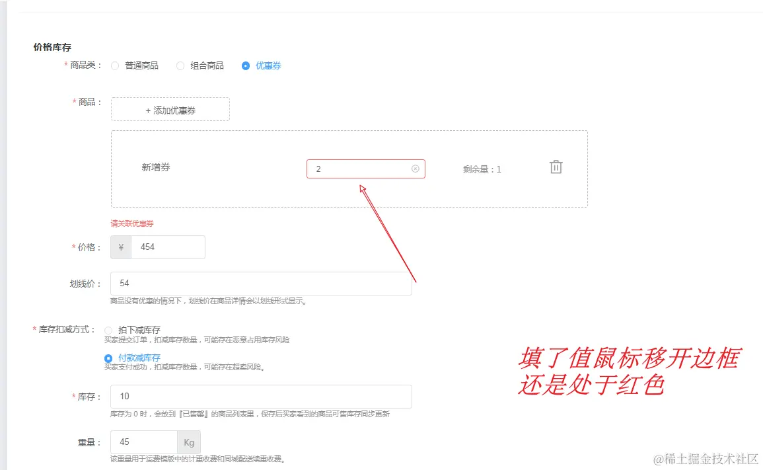Click the 重量 input containing 45
Screen dimensions: 763x470
tap(144, 442)
